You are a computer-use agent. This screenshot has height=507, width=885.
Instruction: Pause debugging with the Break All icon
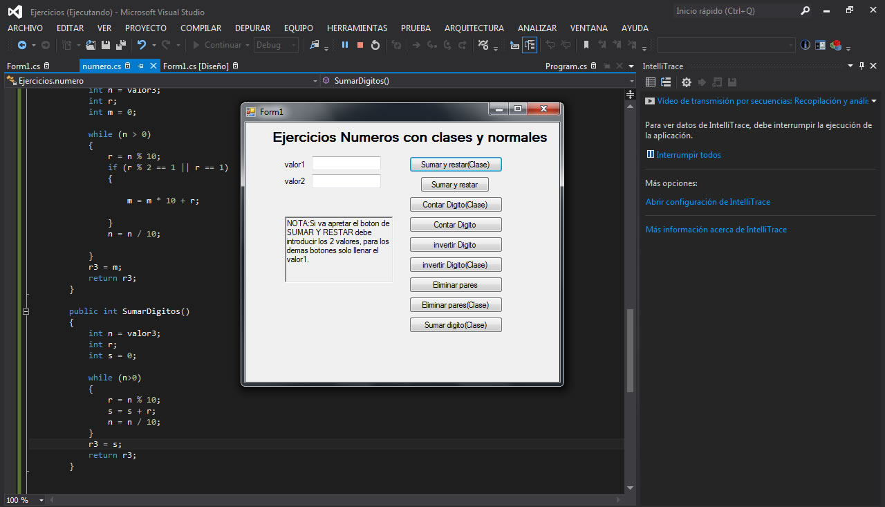pos(345,45)
